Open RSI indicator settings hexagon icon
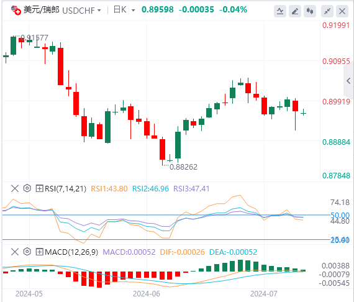Image resolution: width=354 pixels, height=302 pixels. 27,188
